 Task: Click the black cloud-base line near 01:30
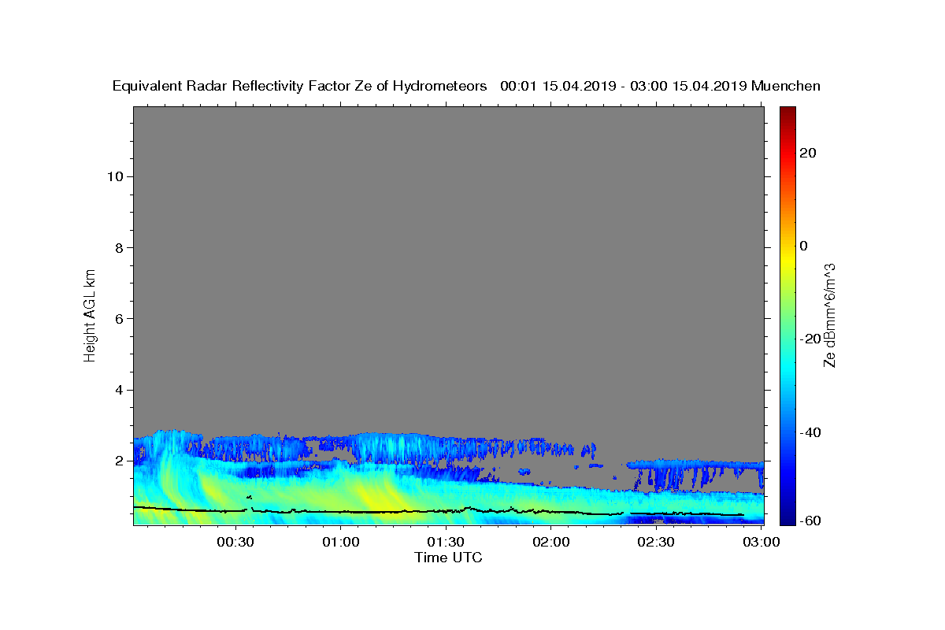point(447,511)
